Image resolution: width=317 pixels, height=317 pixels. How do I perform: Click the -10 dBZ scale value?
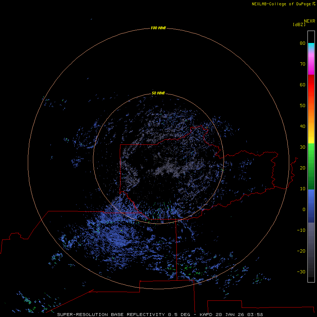point(301,230)
